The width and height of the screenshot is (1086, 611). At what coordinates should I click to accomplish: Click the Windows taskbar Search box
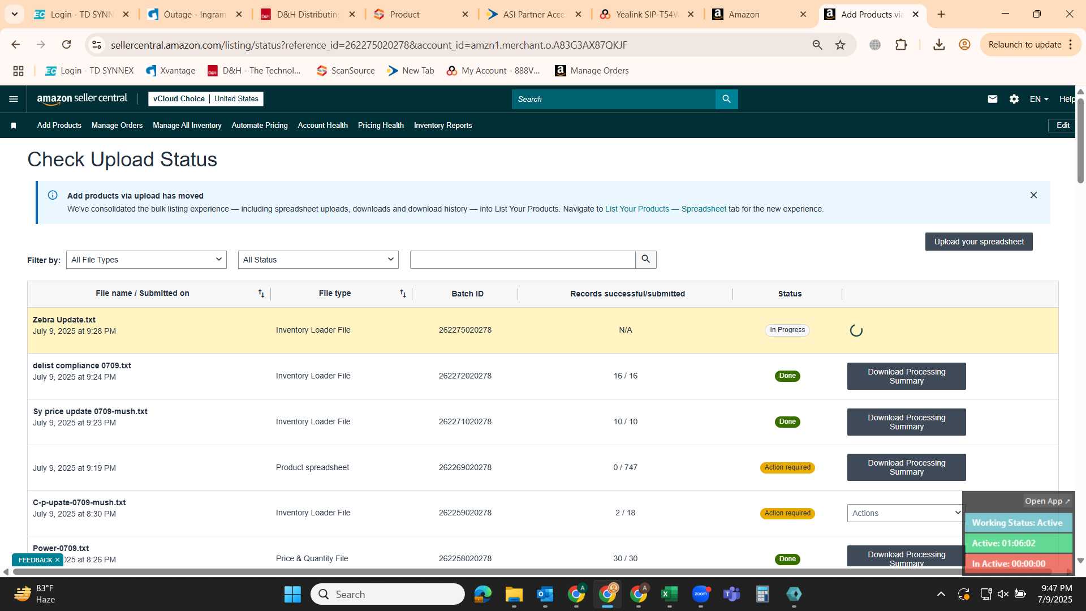tap(387, 594)
